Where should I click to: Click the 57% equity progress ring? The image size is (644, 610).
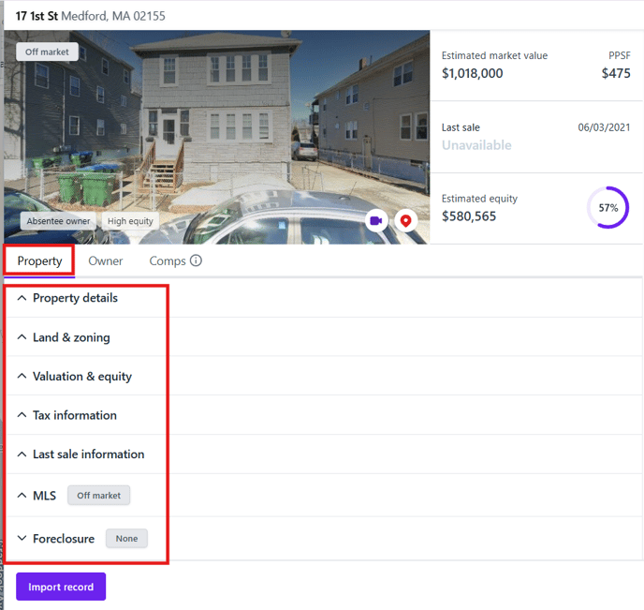pyautogui.click(x=607, y=207)
